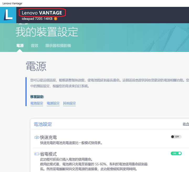The height and width of the screenshot is (172, 189).
Task: Click the 快速充電 charging icon
Action: coord(37,137)
